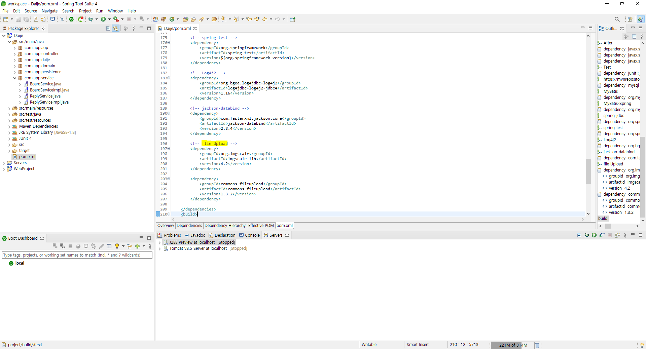
Task: Expand the Servers project node
Action: [4, 163]
